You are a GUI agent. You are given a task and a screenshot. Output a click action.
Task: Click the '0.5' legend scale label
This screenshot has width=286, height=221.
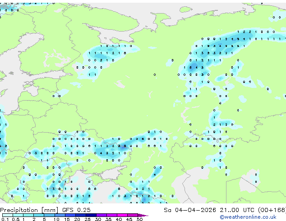point(16,219)
